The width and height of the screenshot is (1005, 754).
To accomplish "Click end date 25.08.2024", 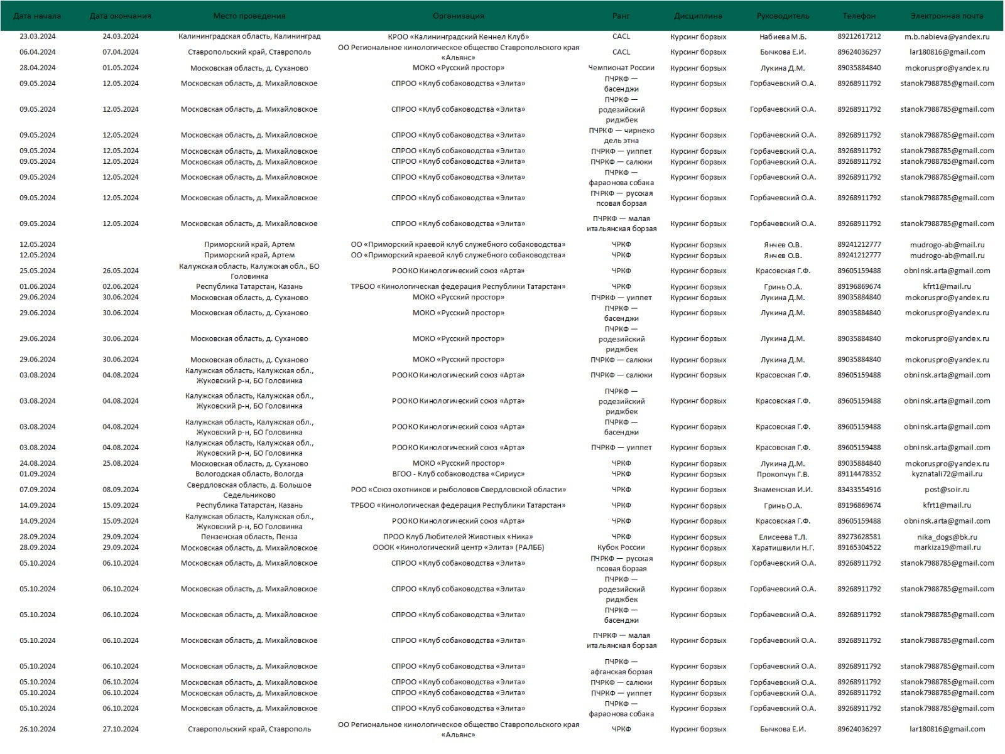I will (121, 463).
